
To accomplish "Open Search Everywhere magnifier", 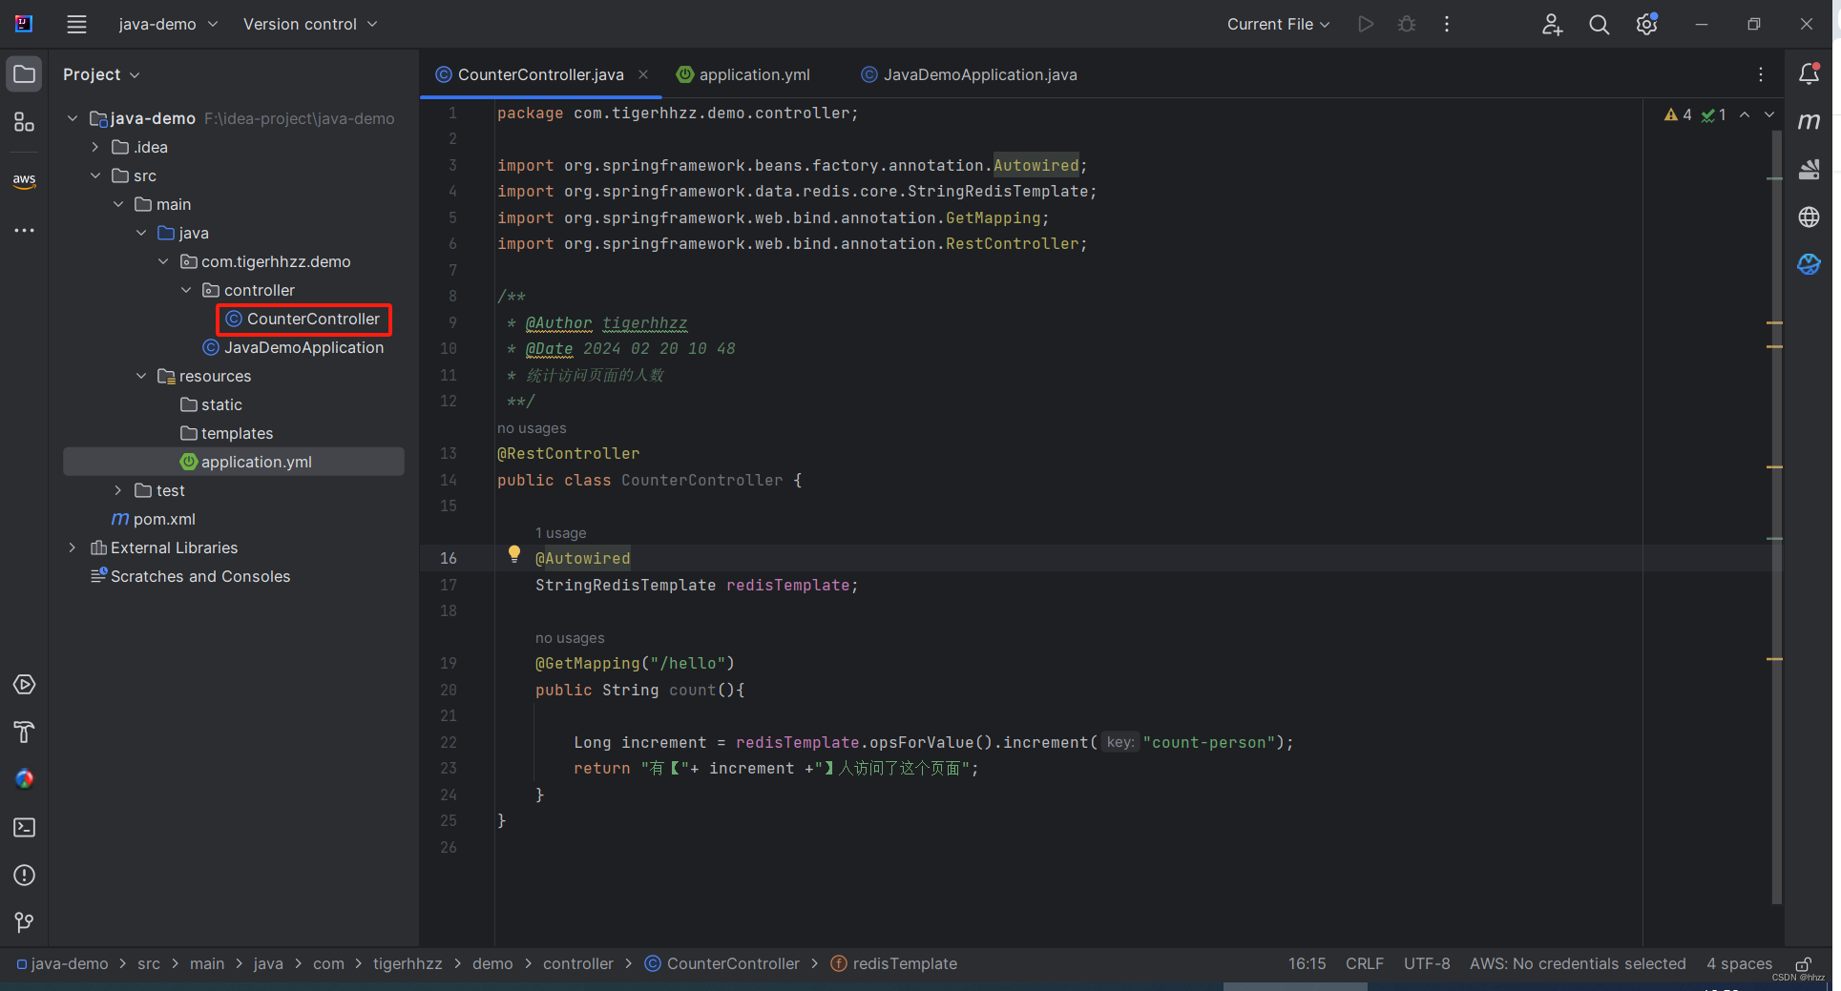I will tap(1600, 24).
